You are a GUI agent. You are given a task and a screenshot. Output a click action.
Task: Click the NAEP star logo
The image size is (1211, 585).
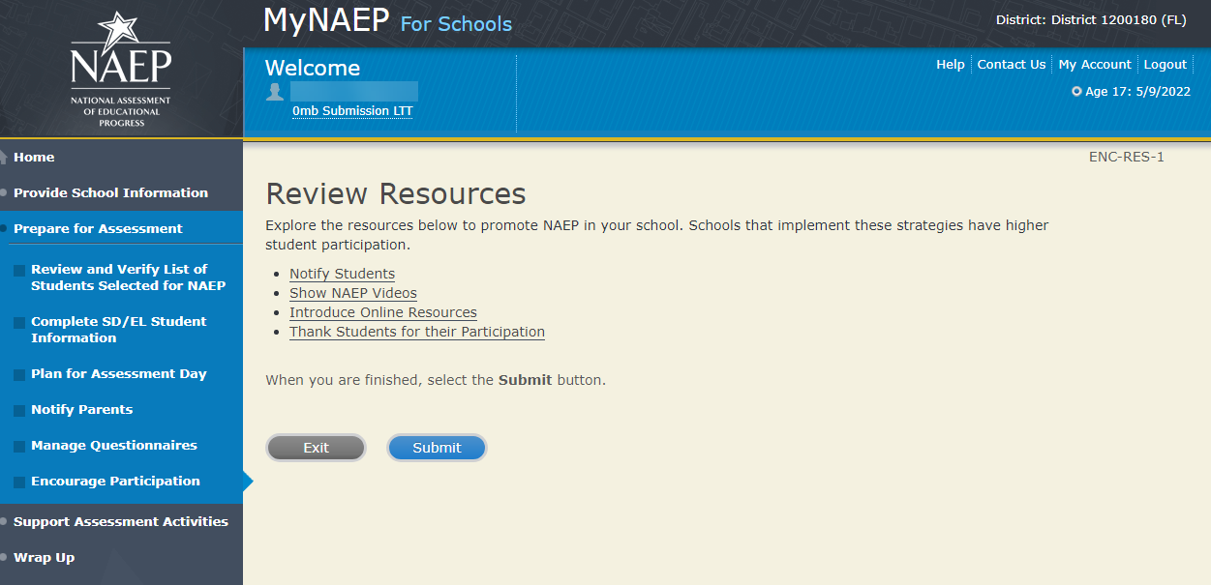point(120,69)
